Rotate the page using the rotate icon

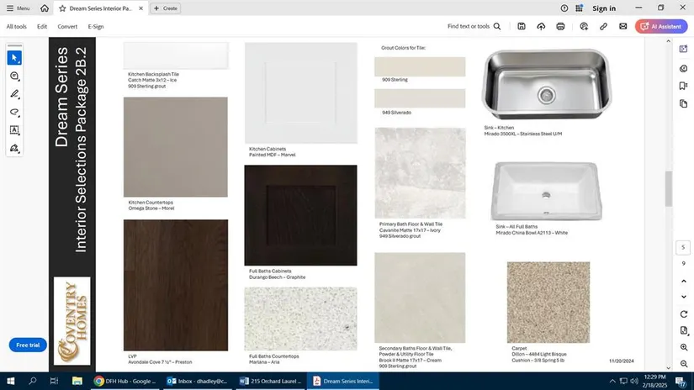(x=683, y=314)
